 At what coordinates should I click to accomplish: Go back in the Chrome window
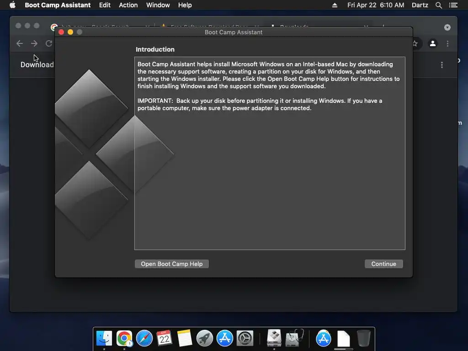coord(20,43)
